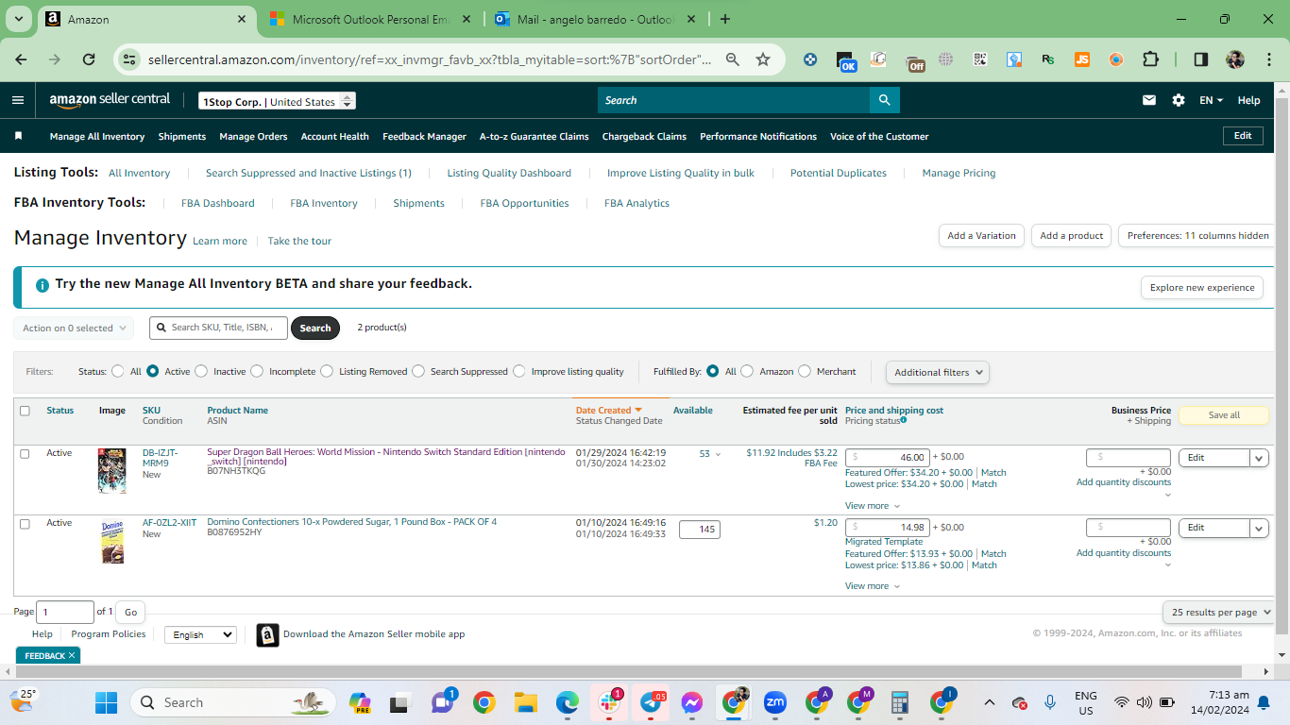The width and height of the screenshot is (1290, 725).
Task: Open the Chrome side panel
Action: [x=1200, y=59]
